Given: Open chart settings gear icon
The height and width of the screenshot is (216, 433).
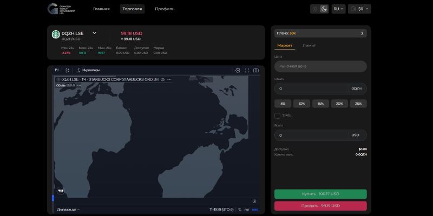Looking at the screenshot, I should tap(238, 70).
